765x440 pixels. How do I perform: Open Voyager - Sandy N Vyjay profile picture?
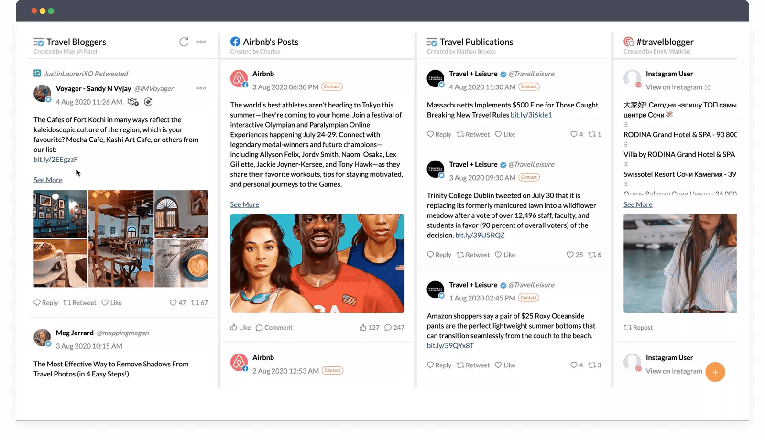point(42,94)
